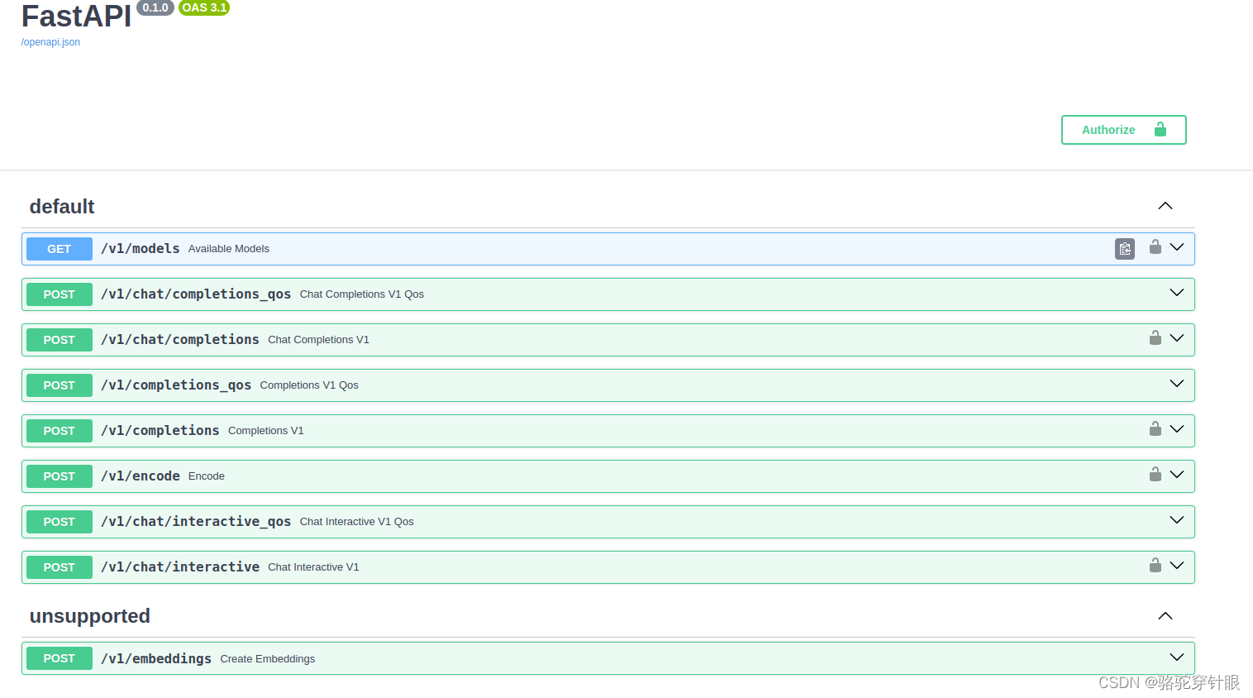
Task: Expand the /v1/encode chevron arrow
Action: [x=1177, y=475]
